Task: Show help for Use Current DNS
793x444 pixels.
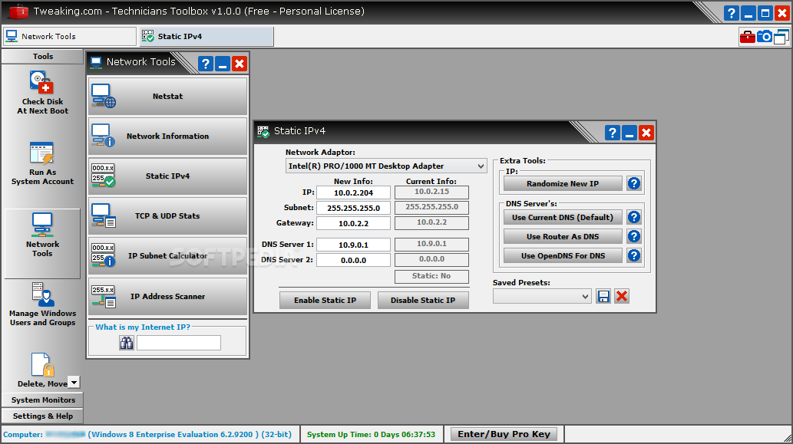Action: pyautogui.click(x=633, y=217)
